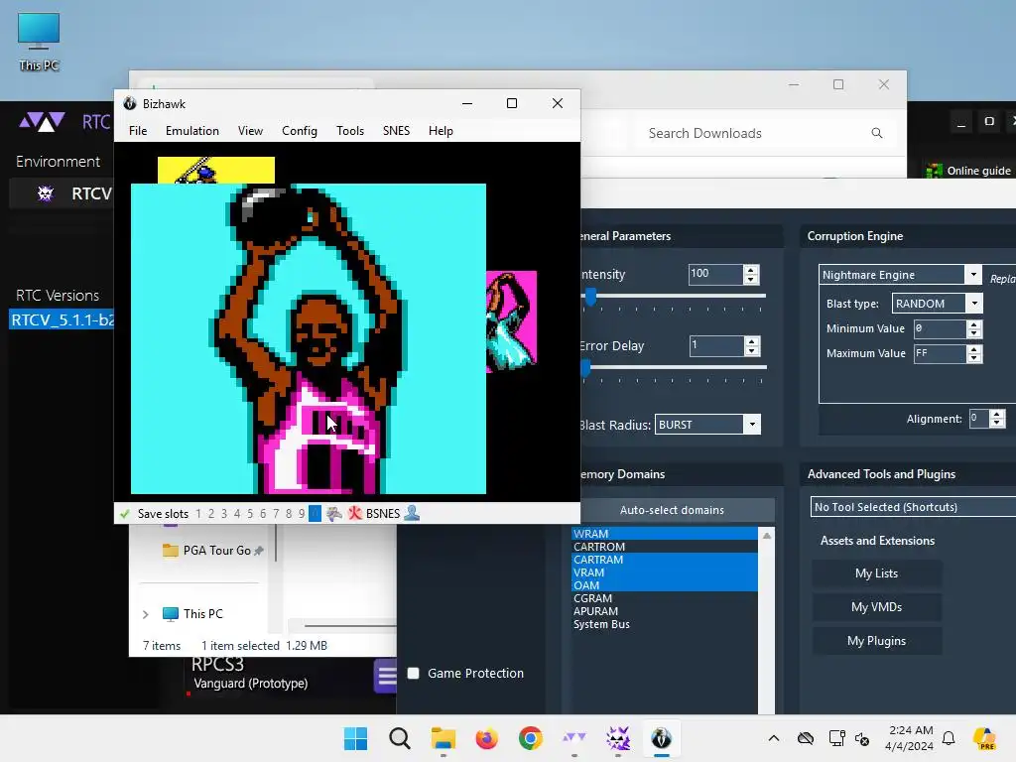
Task: Select save slot 3 in Bizhawk
Action: [224, 514]
